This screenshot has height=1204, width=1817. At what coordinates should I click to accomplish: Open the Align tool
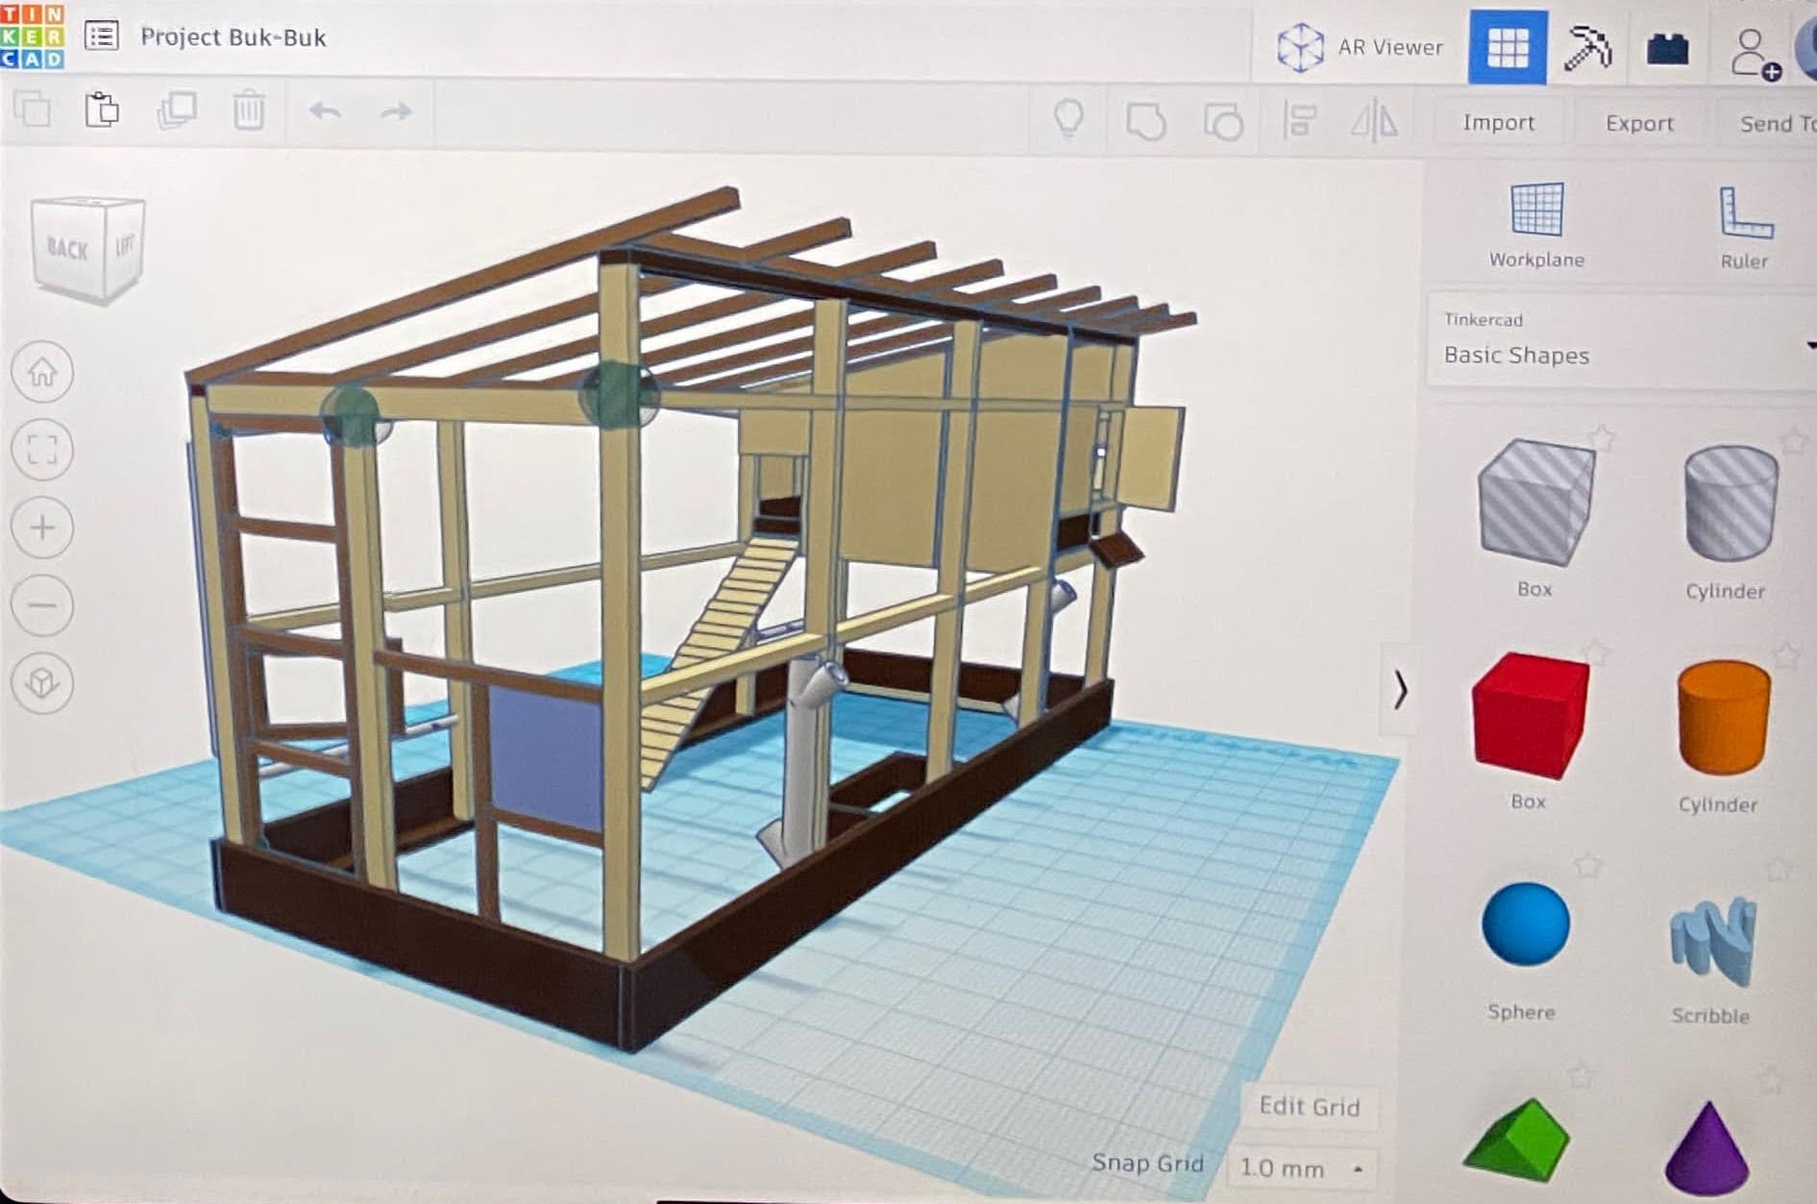tap(1299, 121)
